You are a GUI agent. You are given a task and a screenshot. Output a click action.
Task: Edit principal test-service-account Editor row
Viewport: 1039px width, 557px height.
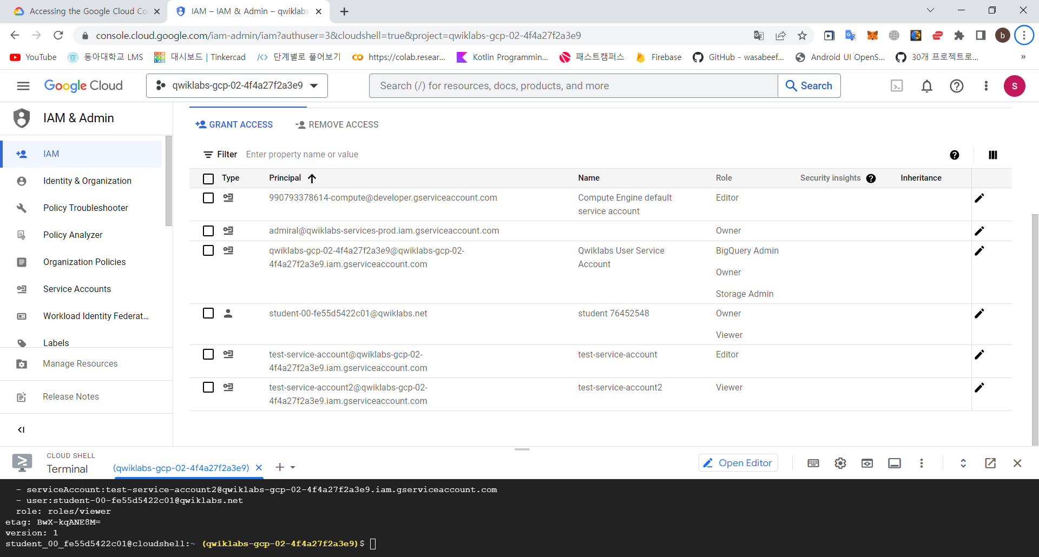pyautogui.click(x=979, y=355)
